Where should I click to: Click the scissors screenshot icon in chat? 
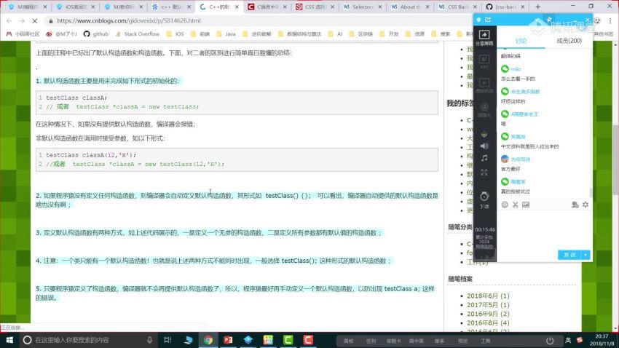[515, 205]
